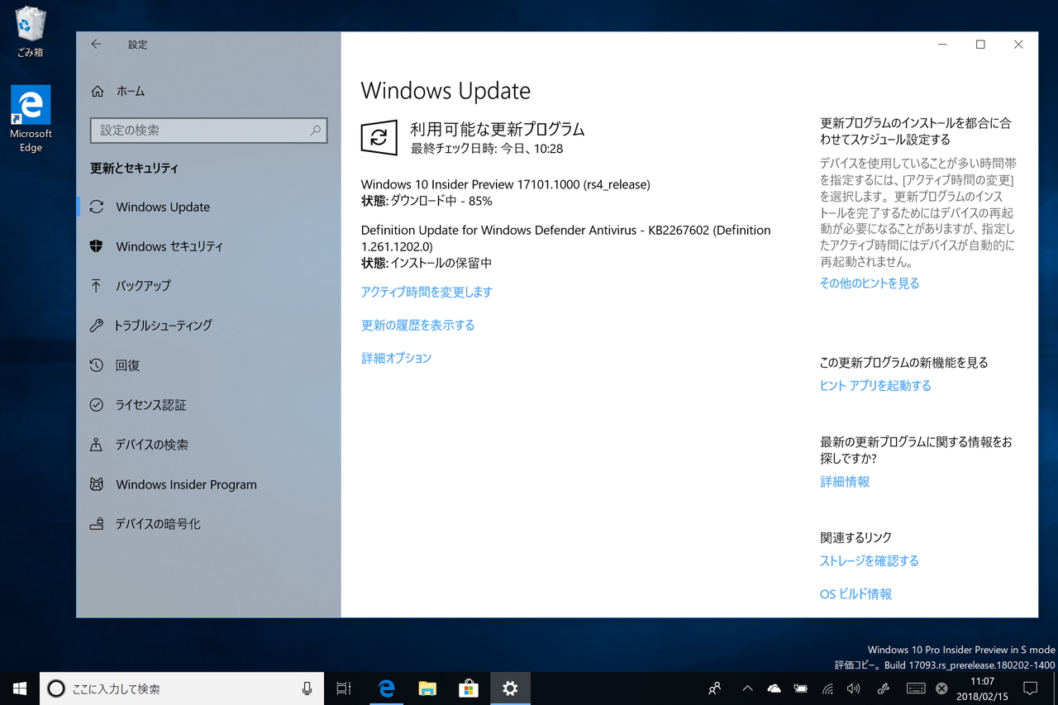Viewport: 1058px width, 705px height.
Task: Open ライセンス認証 settings
Action: [x=151, y=404]
